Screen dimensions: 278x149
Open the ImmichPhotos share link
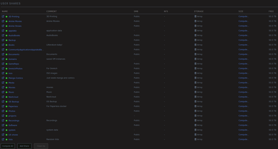point(15,69)
